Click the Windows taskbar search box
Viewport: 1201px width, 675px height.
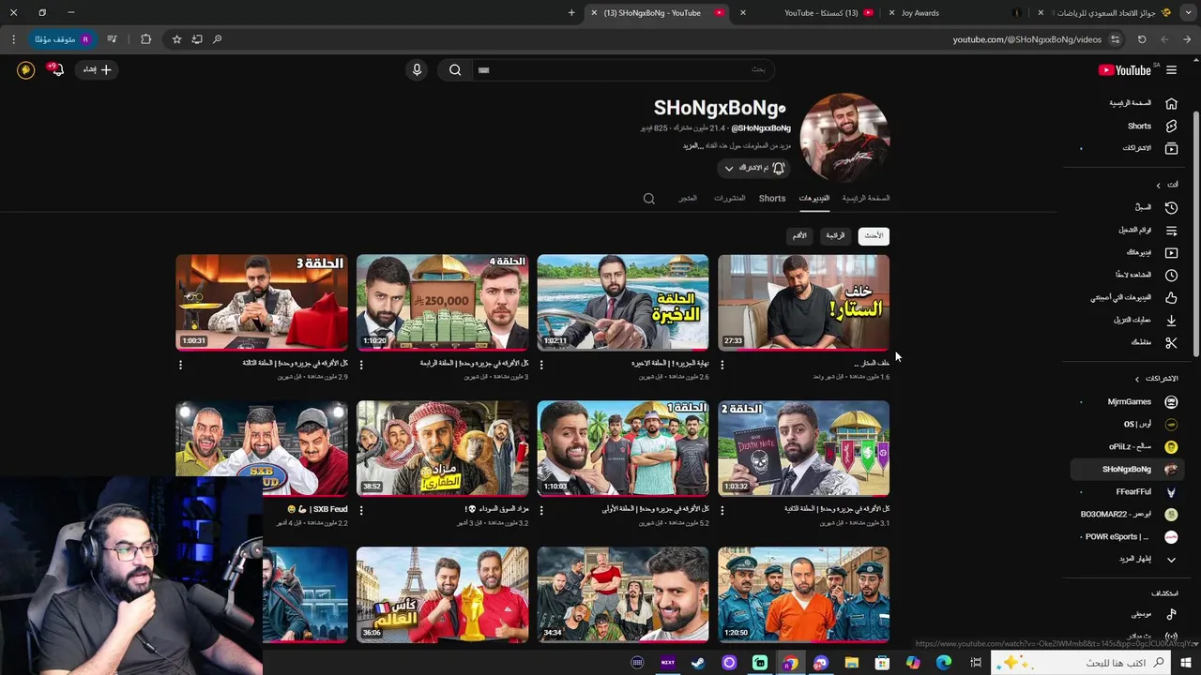coord(1081,663)
